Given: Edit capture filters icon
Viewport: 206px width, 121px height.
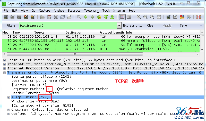Looking at the screenshot, I should click(x=169, y=17).
